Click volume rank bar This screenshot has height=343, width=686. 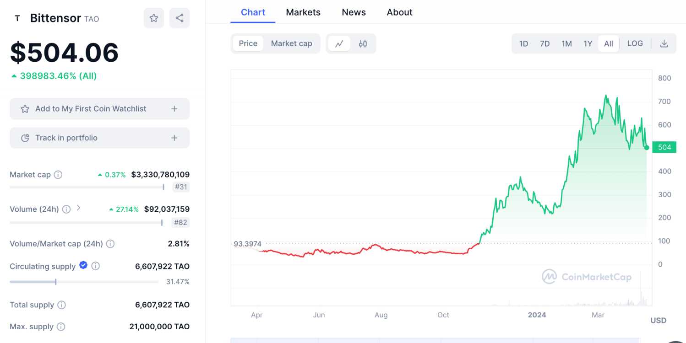point(86,223)
